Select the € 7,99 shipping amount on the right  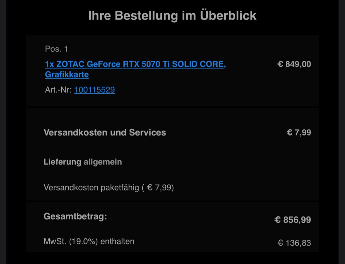click(299, 133)
